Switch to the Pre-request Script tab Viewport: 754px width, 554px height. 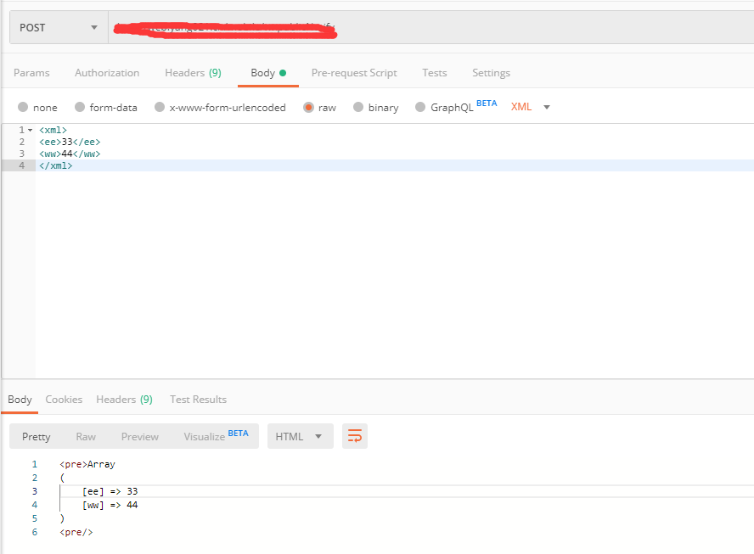pyautogui.click(x=354, y=73)
